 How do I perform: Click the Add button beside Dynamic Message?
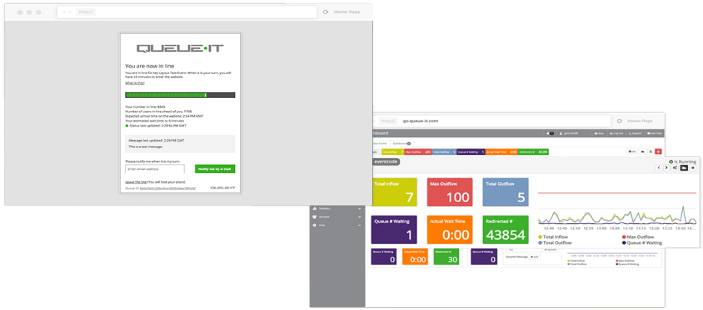[535, 257]
